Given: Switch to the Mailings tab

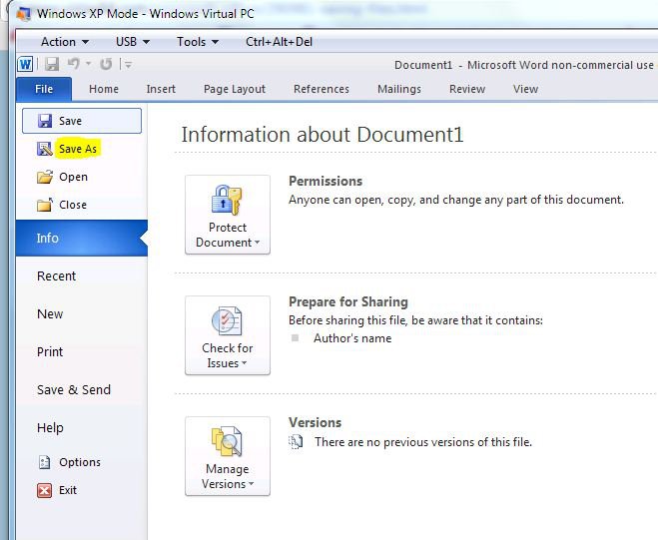Looking at the screenshot, I should point(399,89).
